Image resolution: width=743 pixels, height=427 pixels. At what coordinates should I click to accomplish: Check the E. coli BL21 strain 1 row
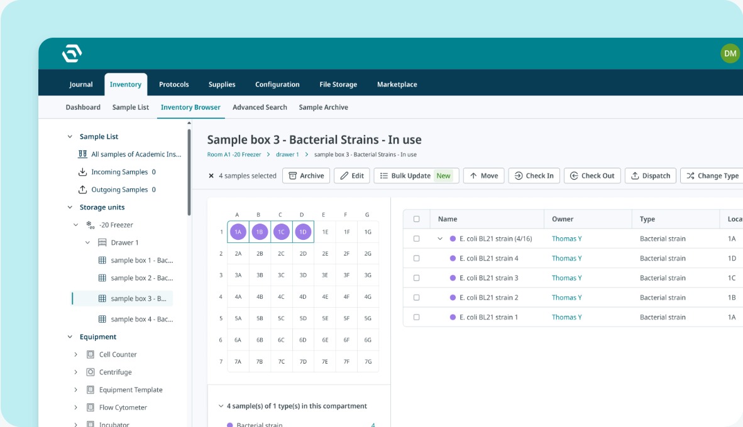[x=417, y=317]
